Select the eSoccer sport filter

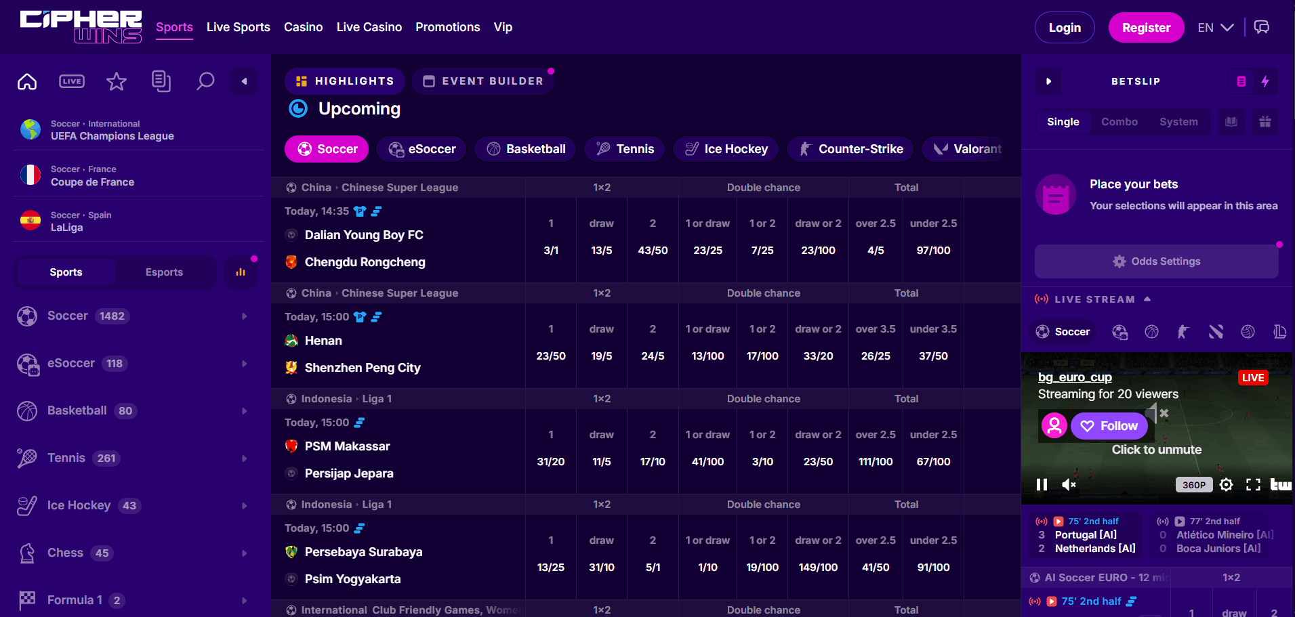pos(422,149)
